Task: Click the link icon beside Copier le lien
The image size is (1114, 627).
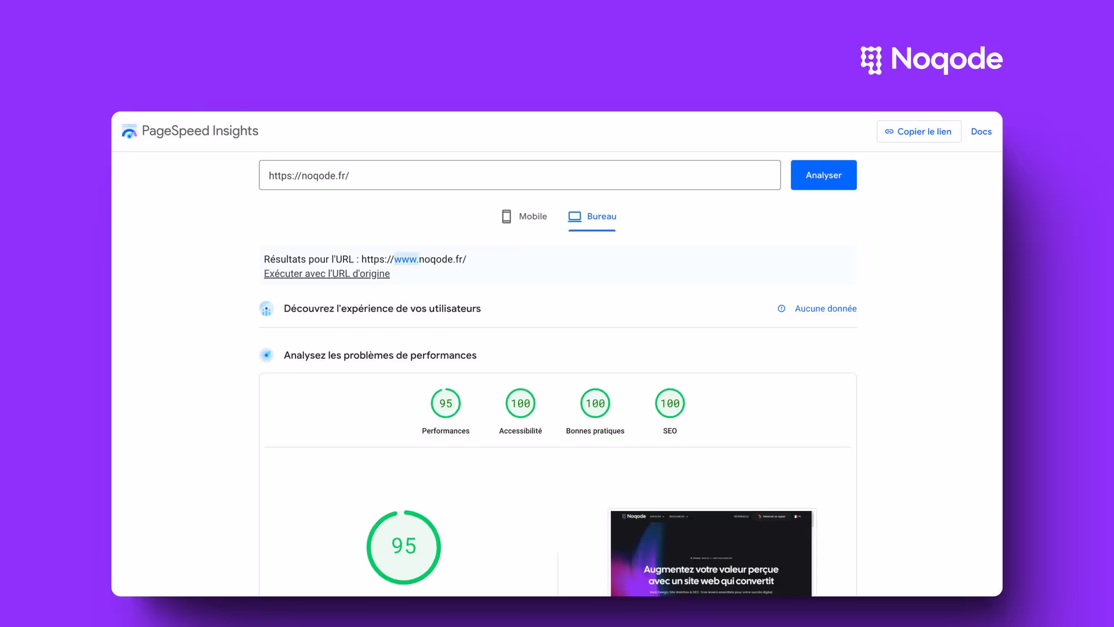Action: tap(889, 132)
